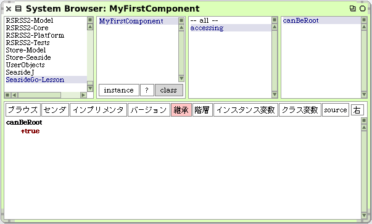The height and width of the screenshot is (224, 372).
Task: Click the インスタンス変数 button
Action: click(246, 110)
